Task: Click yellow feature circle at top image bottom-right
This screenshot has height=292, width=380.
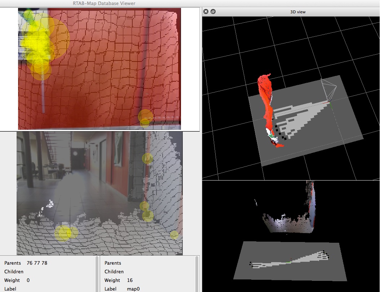Action: (x=146, y=116)
